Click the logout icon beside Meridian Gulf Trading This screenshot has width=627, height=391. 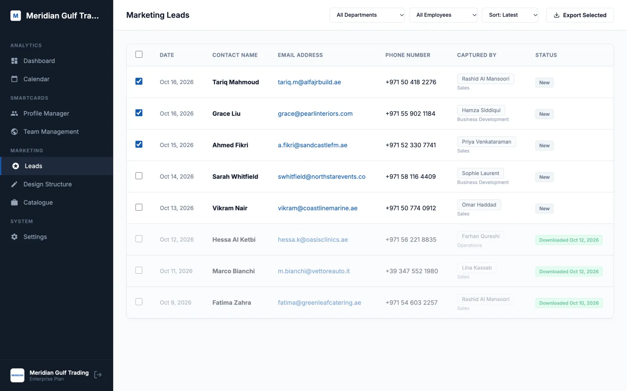[98, 375]
